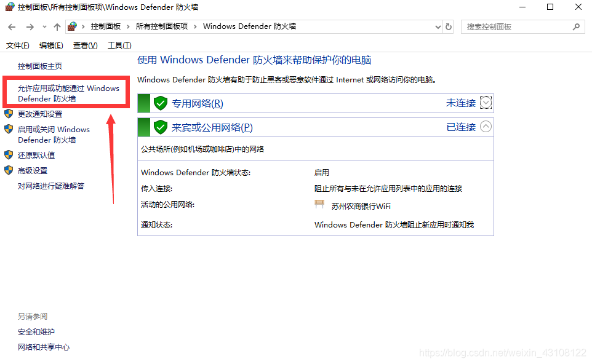The width and height of the screenshot is (592, 364).
Task: Open 网络和共享中心 link
Action: pyautogui.click(x=44, y=347)
